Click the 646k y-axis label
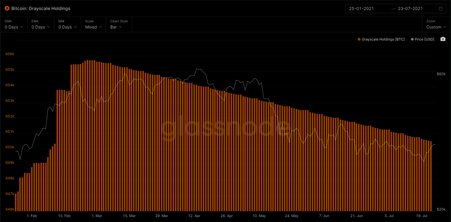This screenshot has height=222, width=451. point(10,209)
